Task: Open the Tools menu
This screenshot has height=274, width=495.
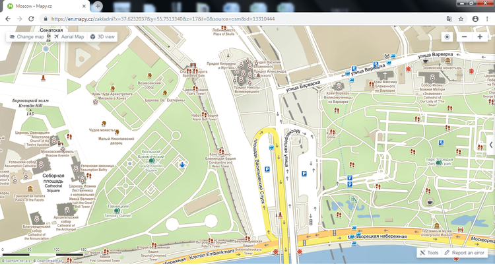Action: coord(429,252)
